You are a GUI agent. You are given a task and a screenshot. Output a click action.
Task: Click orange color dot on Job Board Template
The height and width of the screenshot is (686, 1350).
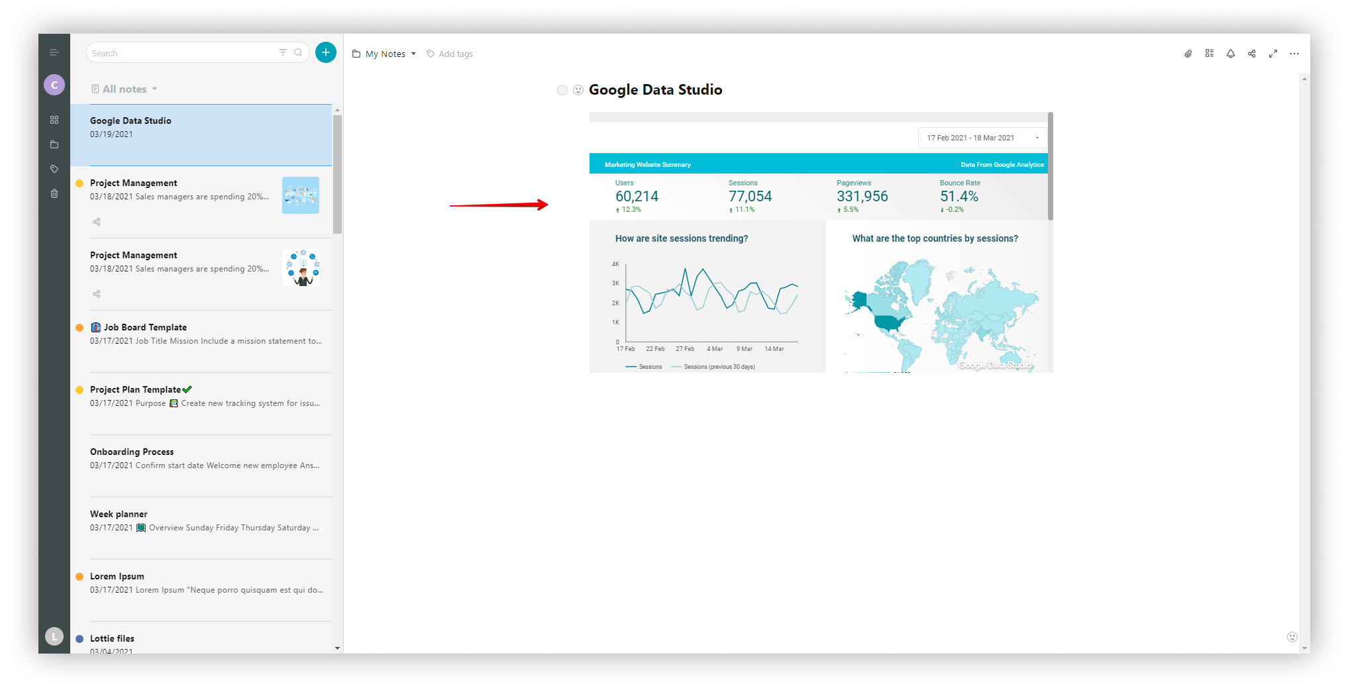pyautogui.click(x=79, y=328)
